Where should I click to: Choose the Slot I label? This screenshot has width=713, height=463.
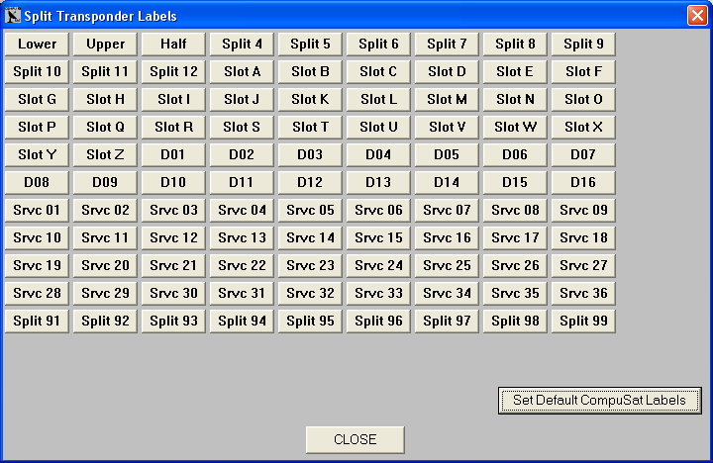173,100
